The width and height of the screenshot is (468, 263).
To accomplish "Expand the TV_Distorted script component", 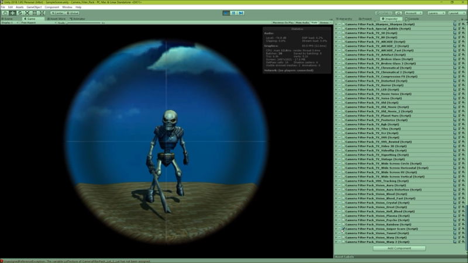I will coord(336,81).
